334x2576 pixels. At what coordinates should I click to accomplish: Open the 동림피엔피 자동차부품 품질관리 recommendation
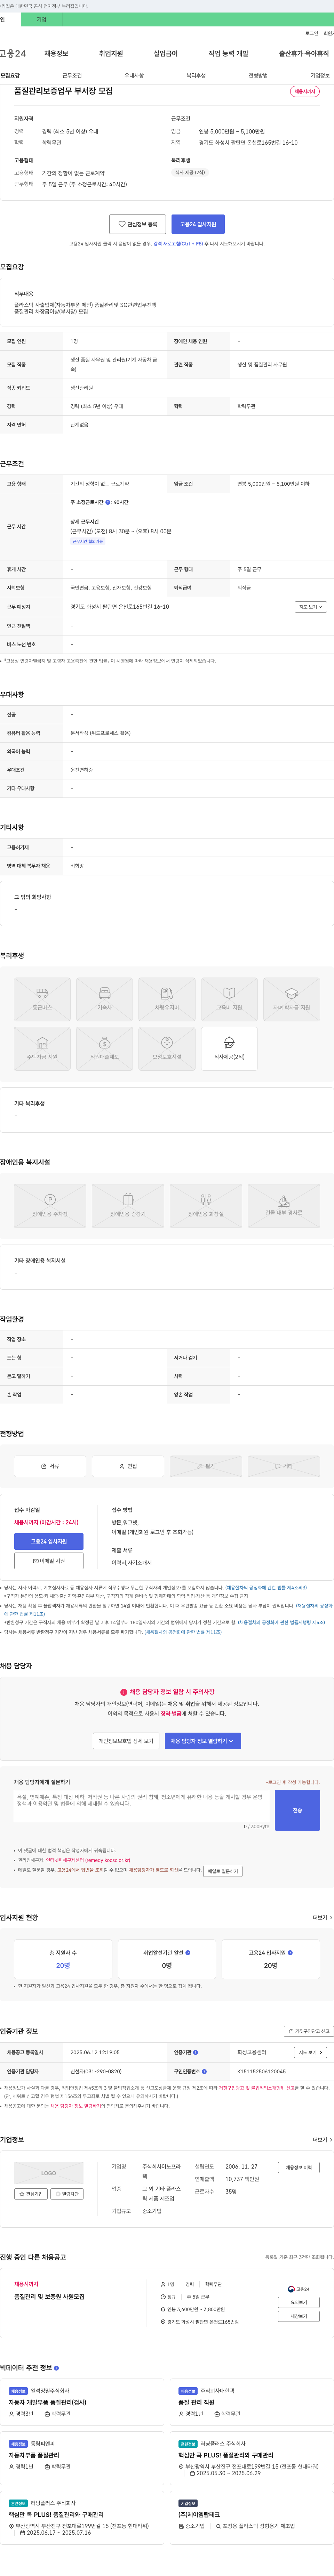pos(34,2455)
